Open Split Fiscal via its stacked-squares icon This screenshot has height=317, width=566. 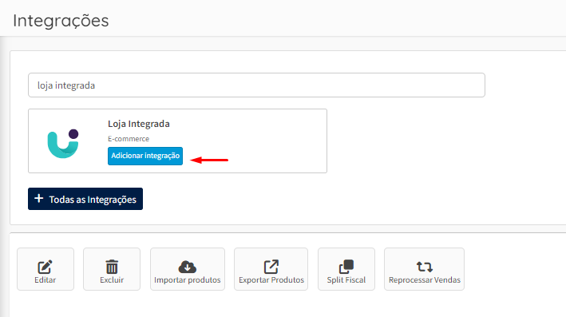pos(346,267)
